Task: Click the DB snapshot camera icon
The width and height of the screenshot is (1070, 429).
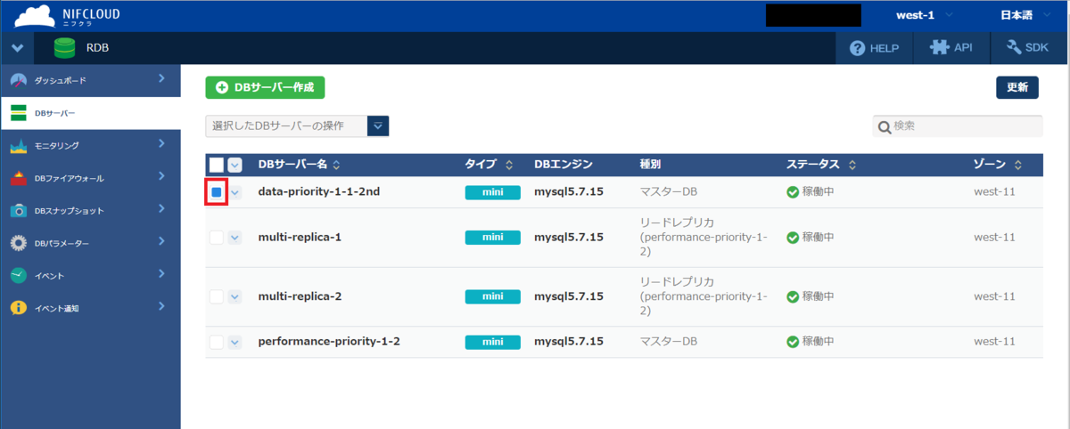Action: click(19, 211)
